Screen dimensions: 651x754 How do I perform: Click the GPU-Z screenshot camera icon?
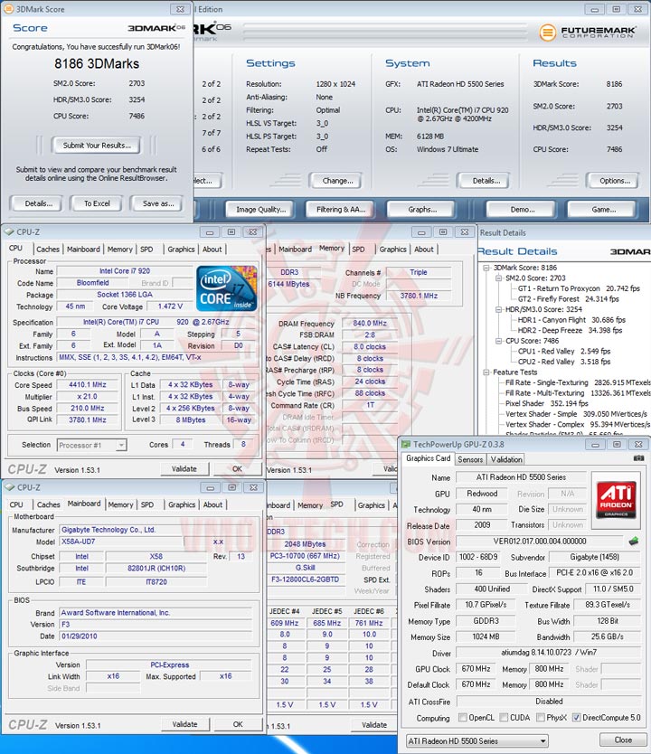638,458
